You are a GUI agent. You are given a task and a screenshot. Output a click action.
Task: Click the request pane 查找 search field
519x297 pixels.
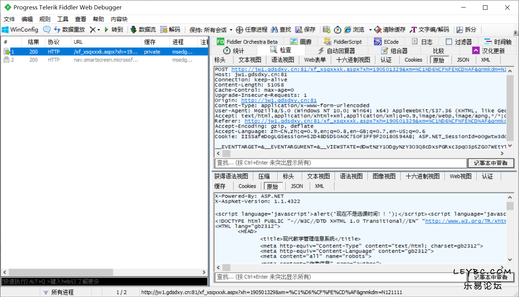(341, 163)
